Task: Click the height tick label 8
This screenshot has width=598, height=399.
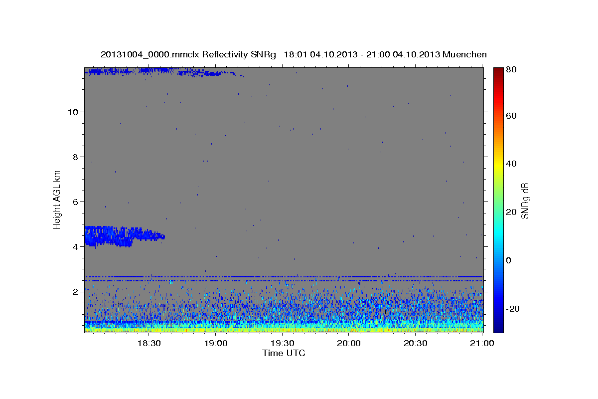Action: coord(75,157)
